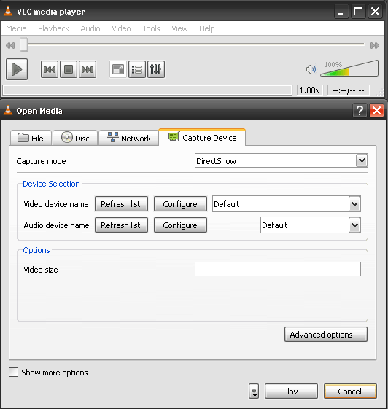Open Advanced options
This screenshot has width=388, height=409.
tap(325, 335)
